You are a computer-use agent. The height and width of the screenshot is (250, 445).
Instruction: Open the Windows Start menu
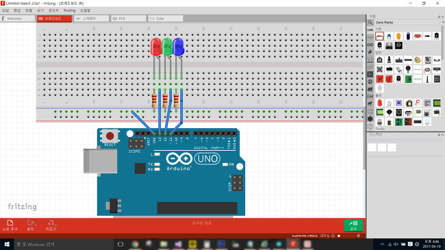7,245
